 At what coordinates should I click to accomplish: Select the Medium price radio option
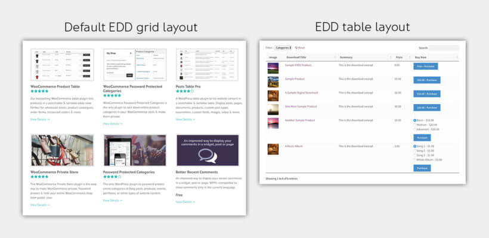point(415,125)
